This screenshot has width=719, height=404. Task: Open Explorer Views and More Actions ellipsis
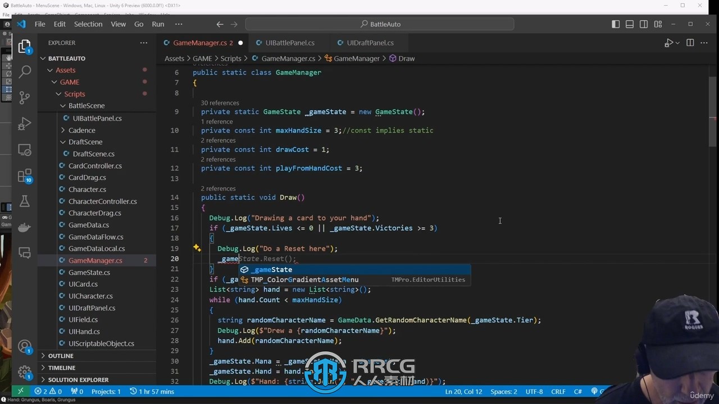(144, 43)
